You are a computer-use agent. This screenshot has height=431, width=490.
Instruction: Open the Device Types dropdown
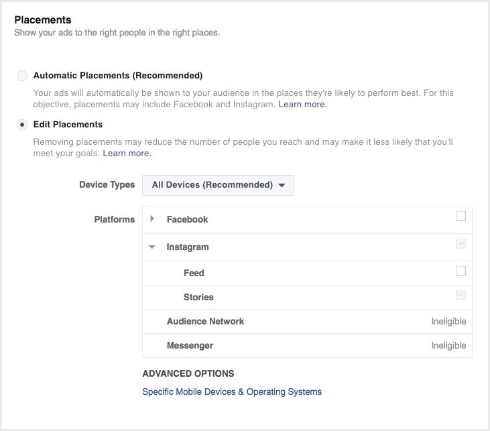click(218, 185)
